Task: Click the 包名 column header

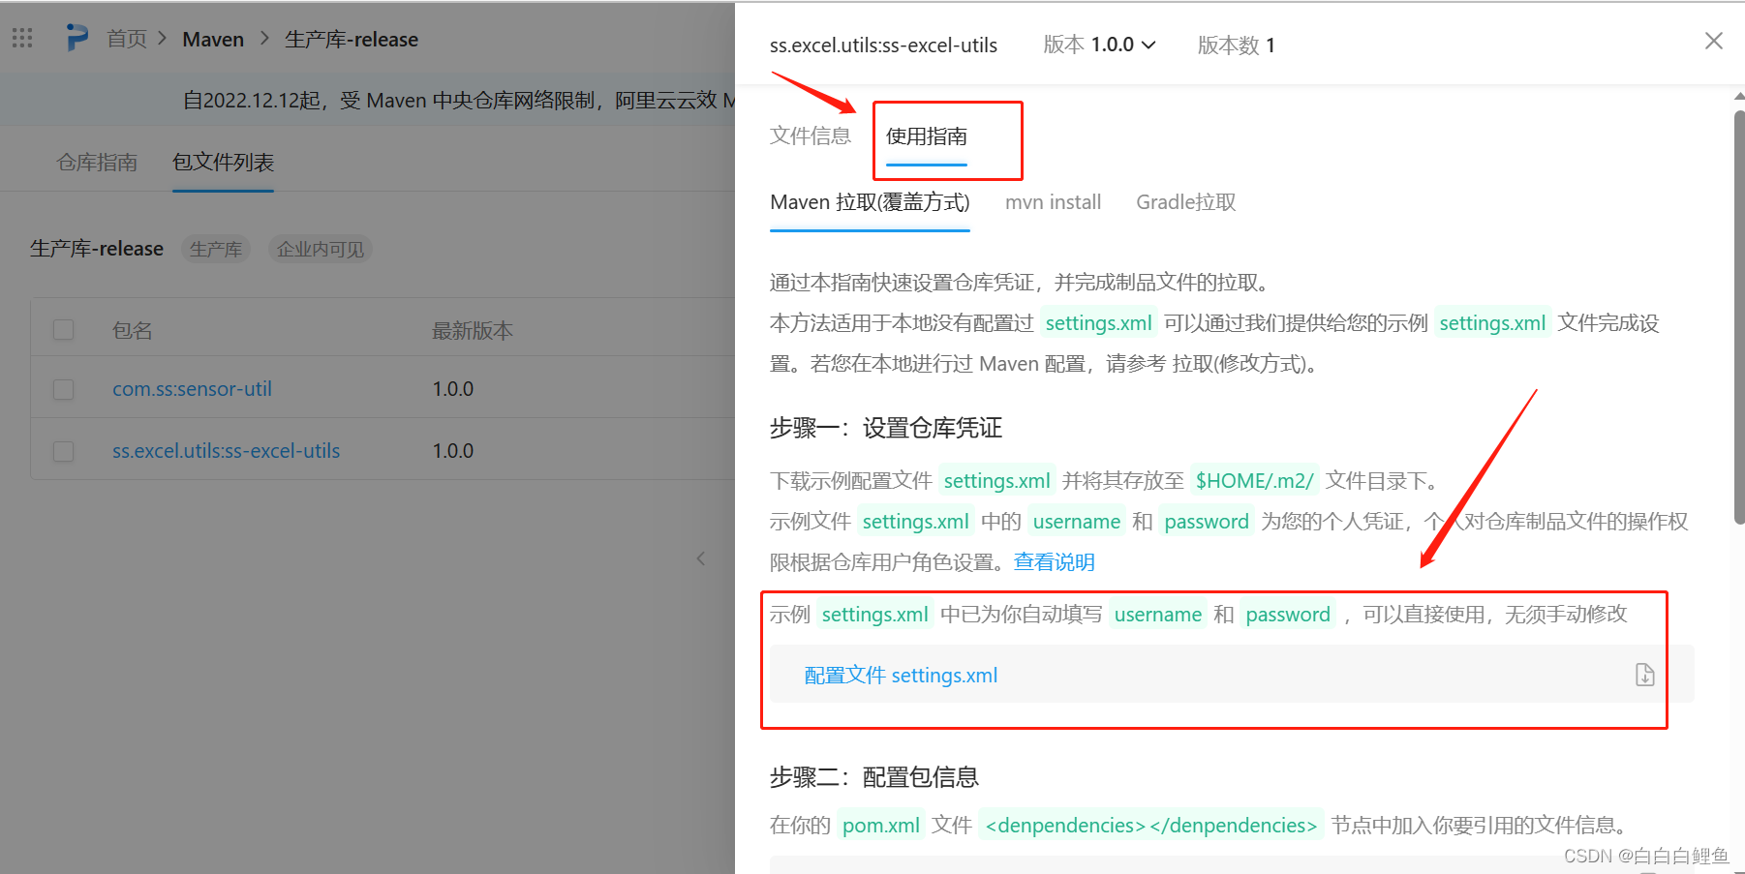Action: click(x=133, y=330)
